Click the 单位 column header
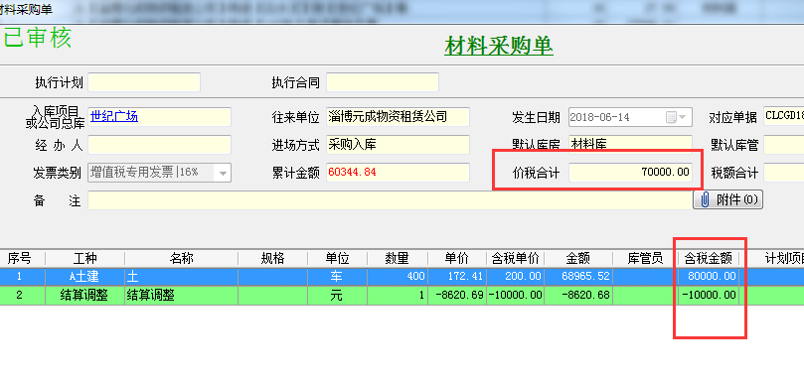The height and width of the screenshot is (379, 804). [337, 258]
